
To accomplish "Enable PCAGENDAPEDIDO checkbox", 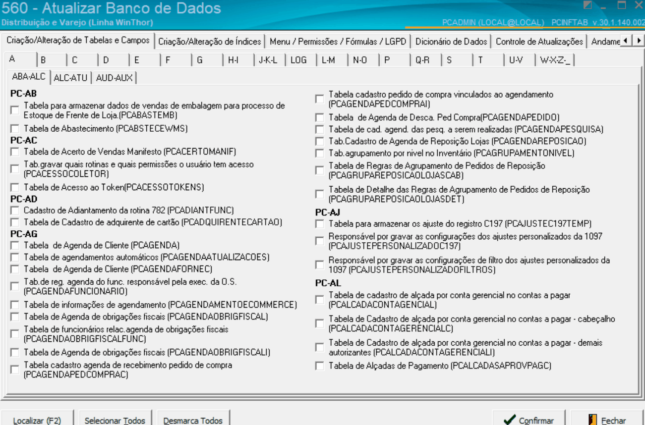I will (320, 117).
